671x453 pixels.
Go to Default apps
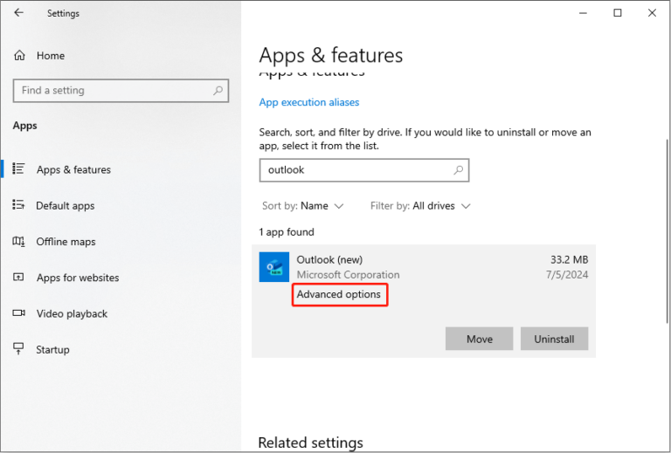click(65, 206)
